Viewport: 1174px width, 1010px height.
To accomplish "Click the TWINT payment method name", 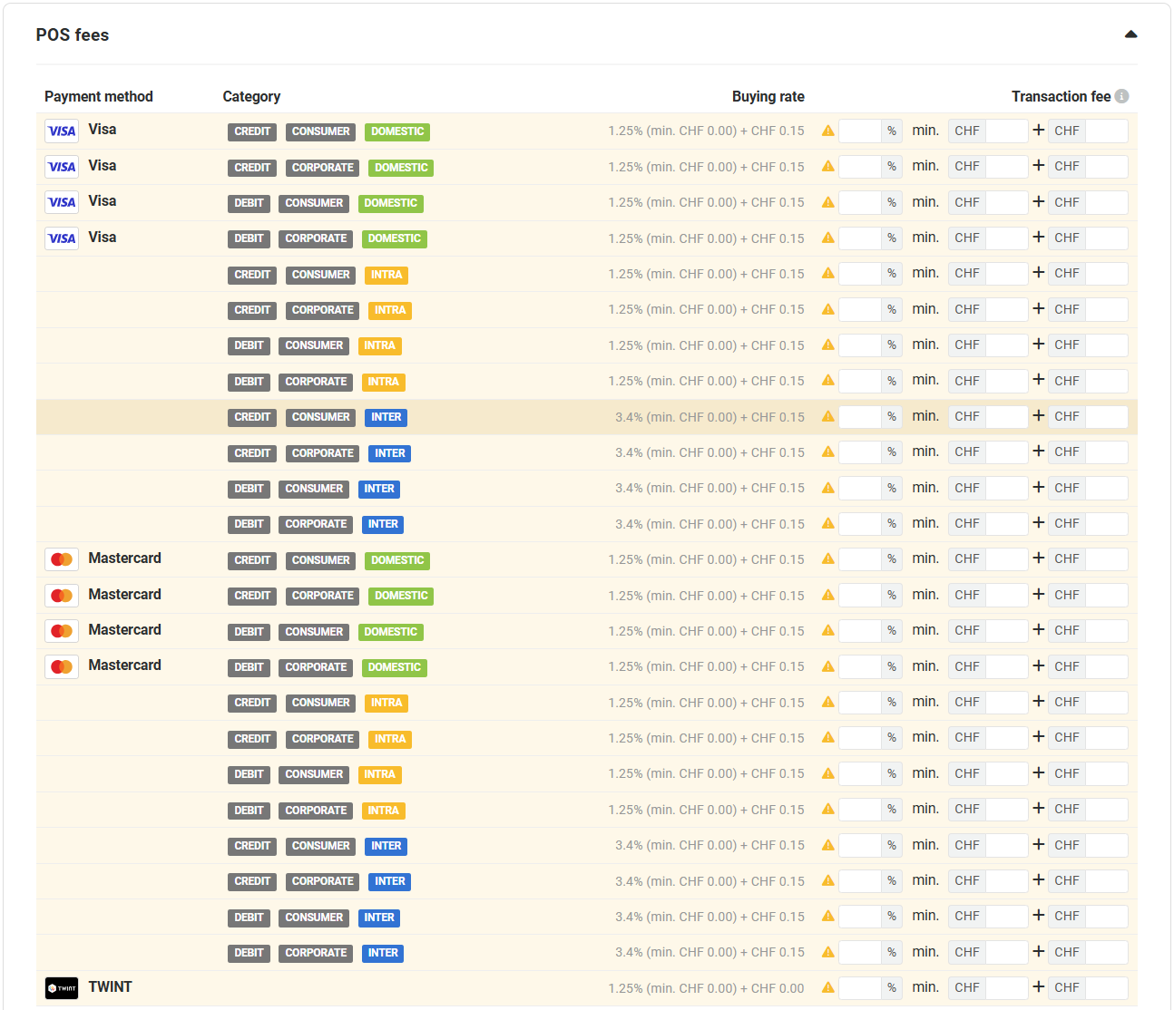I will coord(110,986).
